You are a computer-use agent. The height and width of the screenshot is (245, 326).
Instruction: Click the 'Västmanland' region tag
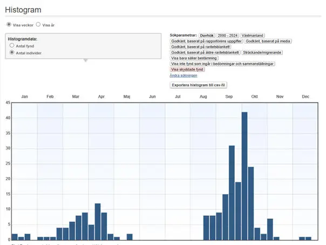pyautogui.click(x=253, y=35)
